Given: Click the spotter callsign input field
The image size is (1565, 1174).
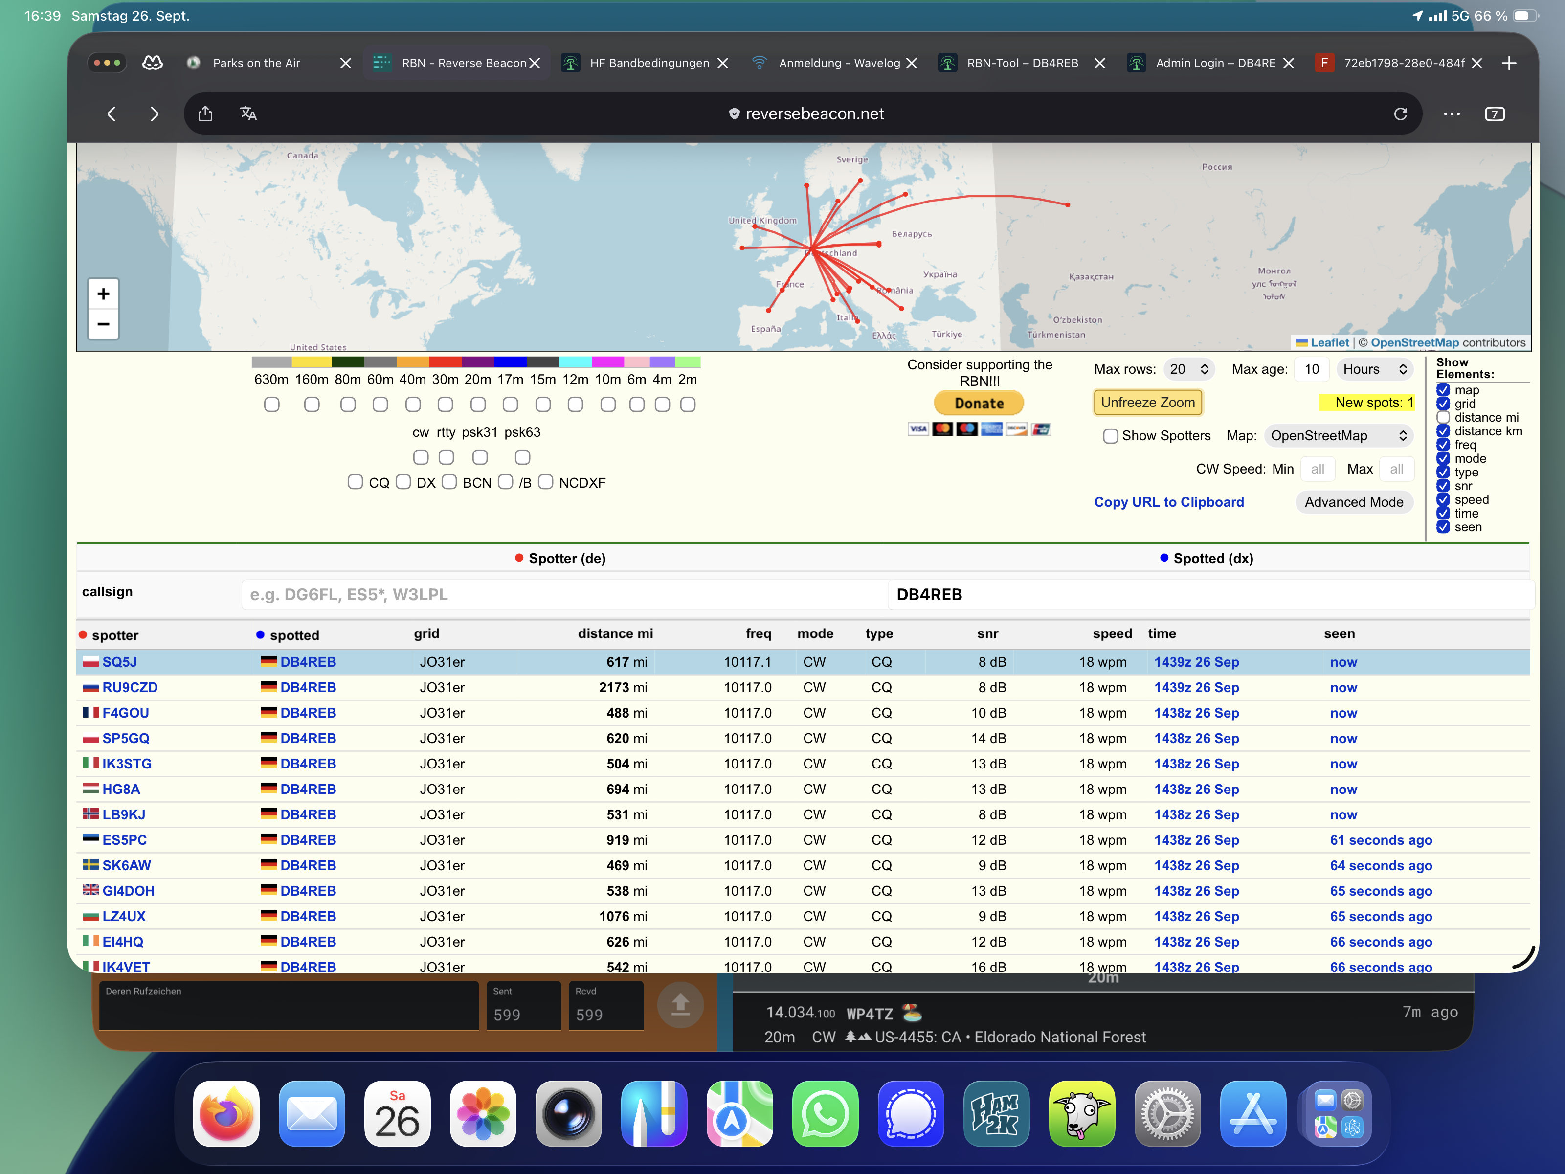Looking at the screenshot, I should (564, 594).
